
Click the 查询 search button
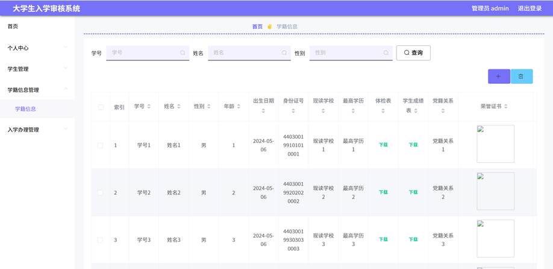pos(413,53)
